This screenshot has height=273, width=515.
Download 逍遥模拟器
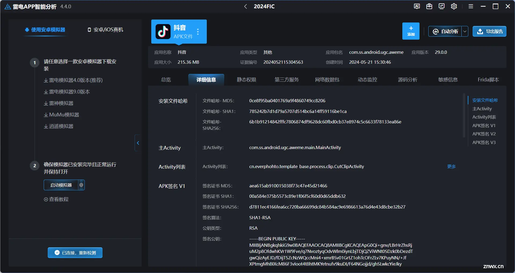pos(58,126)
